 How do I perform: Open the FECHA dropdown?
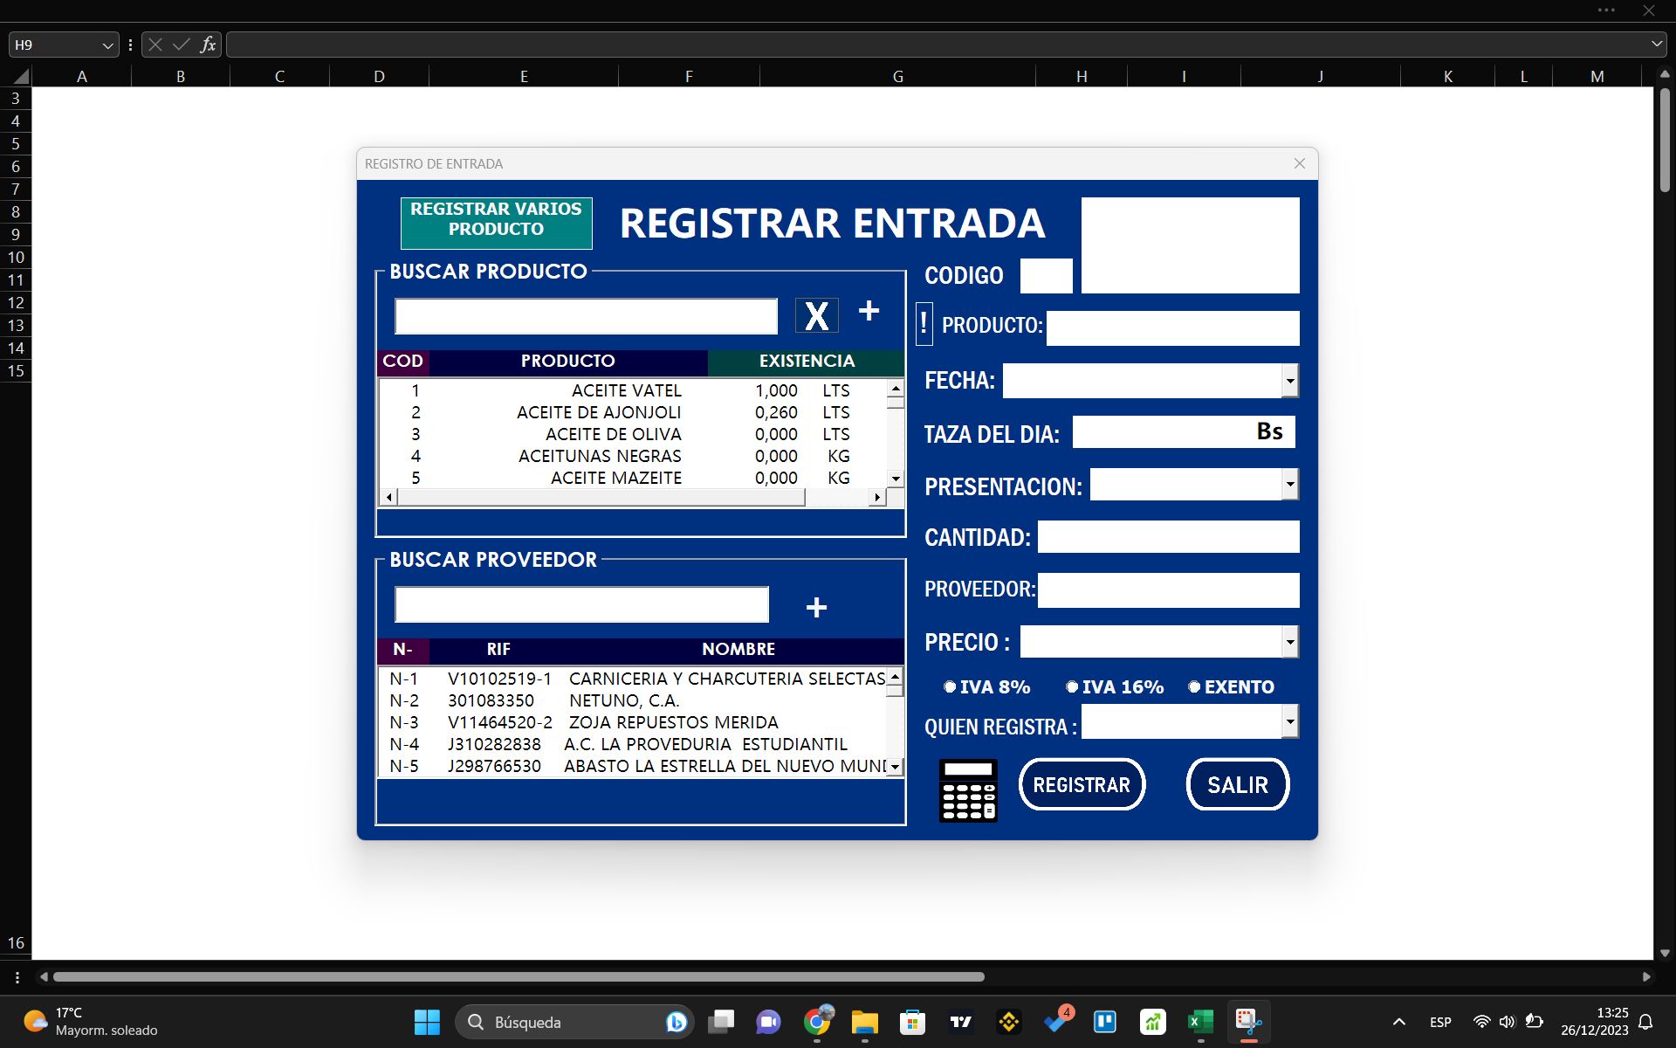[1289, 380]
